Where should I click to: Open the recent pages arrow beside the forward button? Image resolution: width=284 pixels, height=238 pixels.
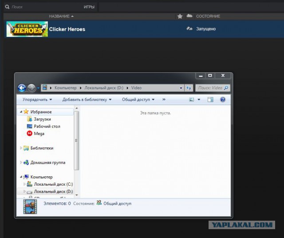pos(38,88)
